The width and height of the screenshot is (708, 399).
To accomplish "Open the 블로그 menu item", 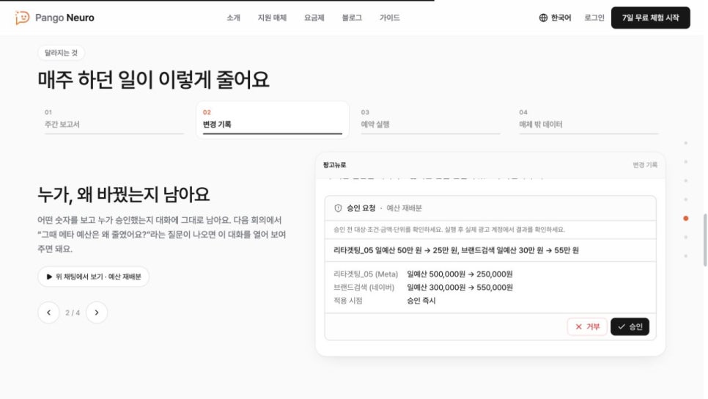I will click(352, 18).
